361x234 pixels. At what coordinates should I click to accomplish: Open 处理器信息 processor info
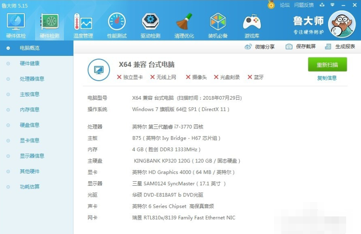[x=32, y=79]
